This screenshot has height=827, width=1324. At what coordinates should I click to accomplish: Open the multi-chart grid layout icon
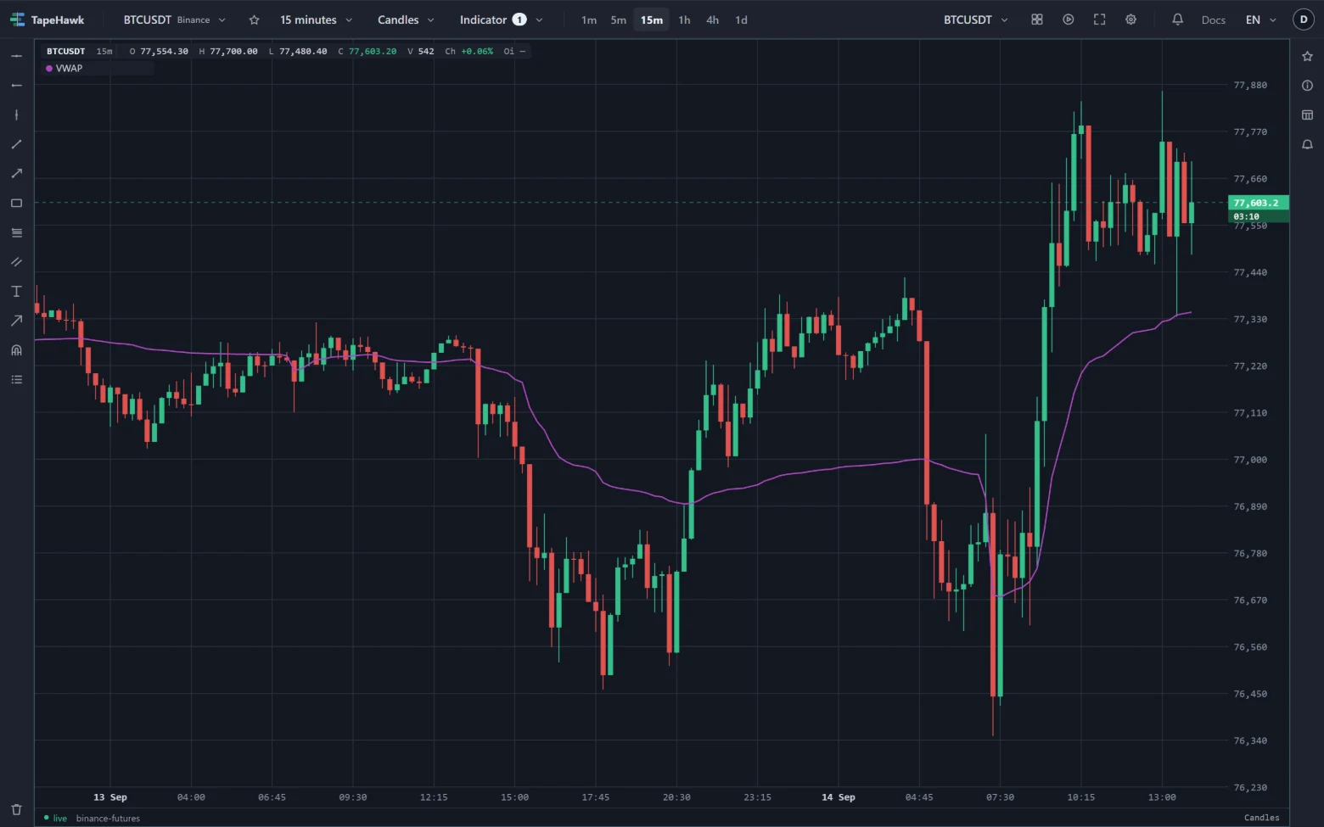coord(1037,20)
